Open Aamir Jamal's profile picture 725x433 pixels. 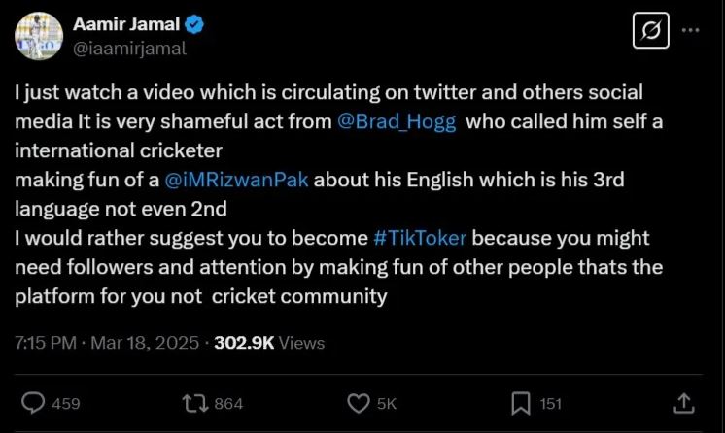39,36
